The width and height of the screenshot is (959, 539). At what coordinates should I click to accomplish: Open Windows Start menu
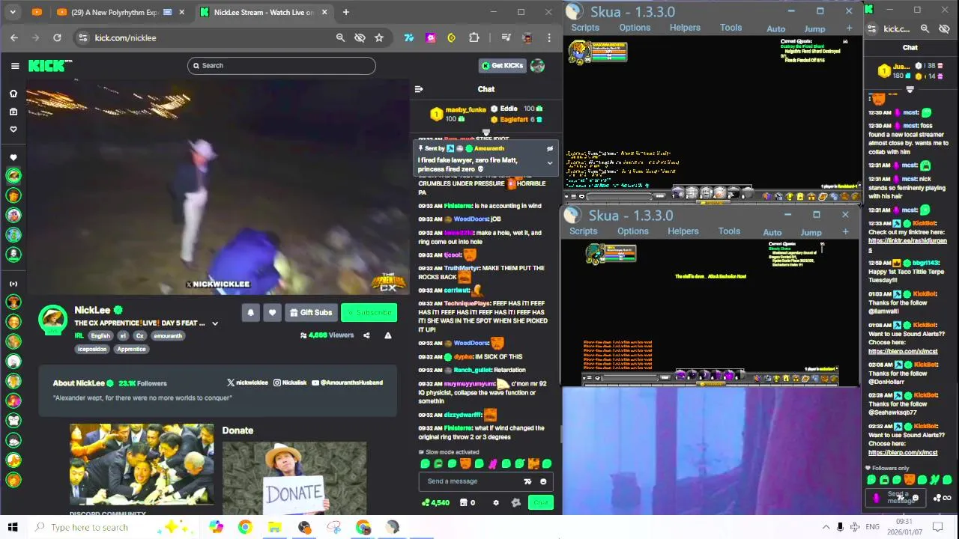[x=13, y=527]
